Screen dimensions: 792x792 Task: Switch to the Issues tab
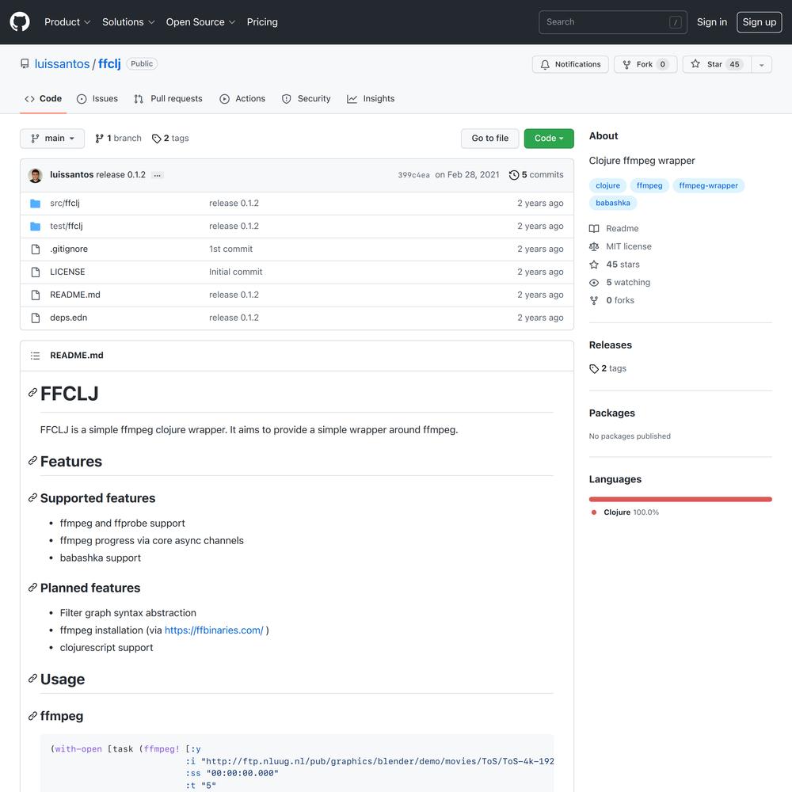pyautogui.click(x=97, y=98)
